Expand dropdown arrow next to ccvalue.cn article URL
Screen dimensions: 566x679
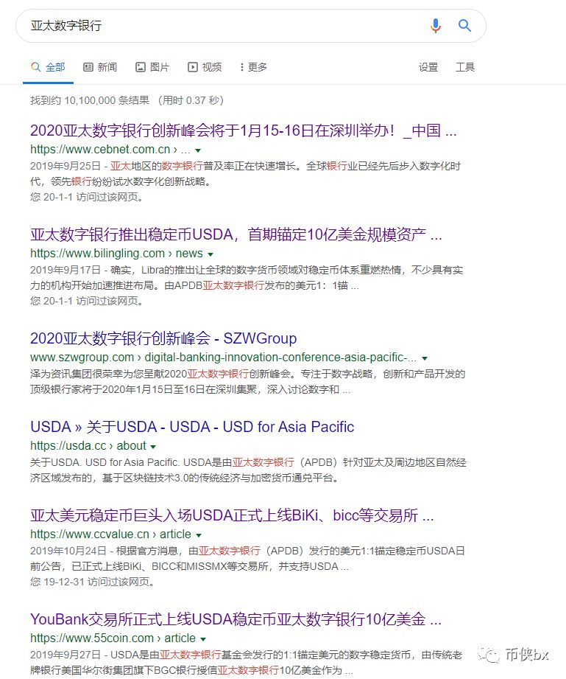(199, 535)
